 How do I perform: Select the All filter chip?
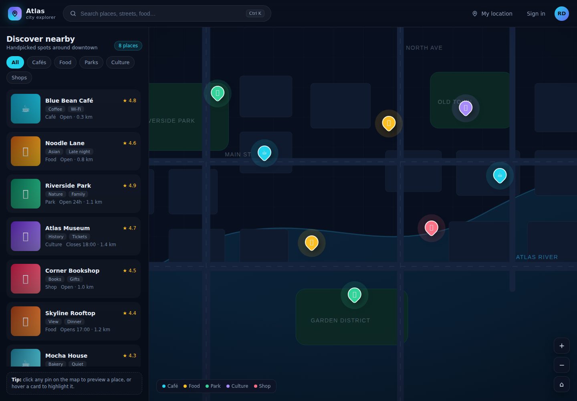click(x=15, y=63)
